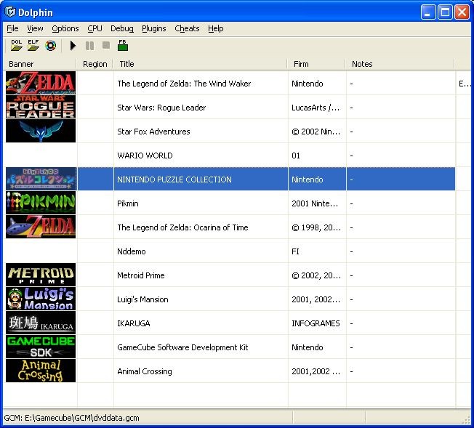The image size is (474, 428).
Task: Select the Luigi's Mansion banner image
Action: pyautogui.click(x=41, y=299)
